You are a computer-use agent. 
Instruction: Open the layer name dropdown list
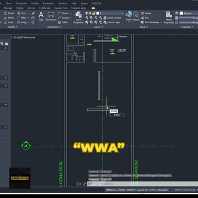click(x=122, y=13)
